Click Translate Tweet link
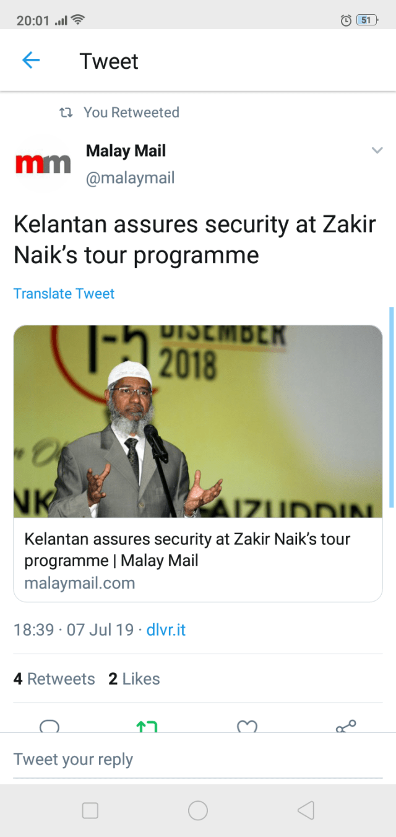The height and width of the screenshot is (837, 396). click(x=64, y=293)
